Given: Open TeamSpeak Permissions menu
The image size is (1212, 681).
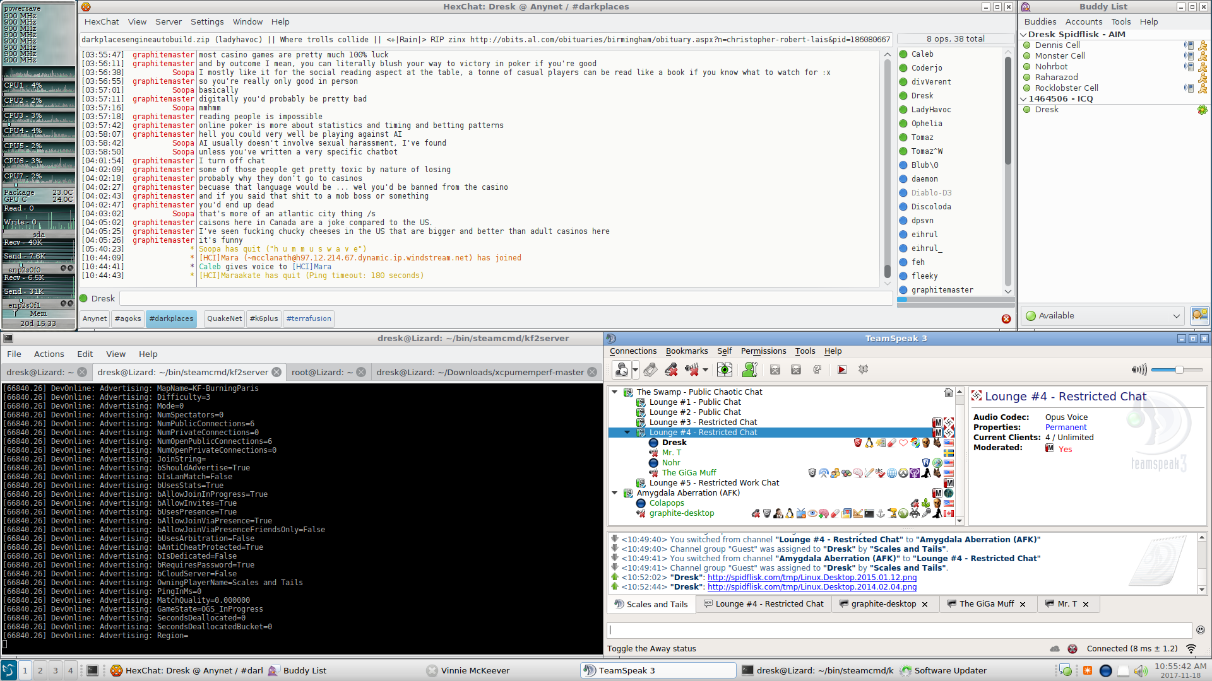Looking at the screenshot, I should [763, 351].
